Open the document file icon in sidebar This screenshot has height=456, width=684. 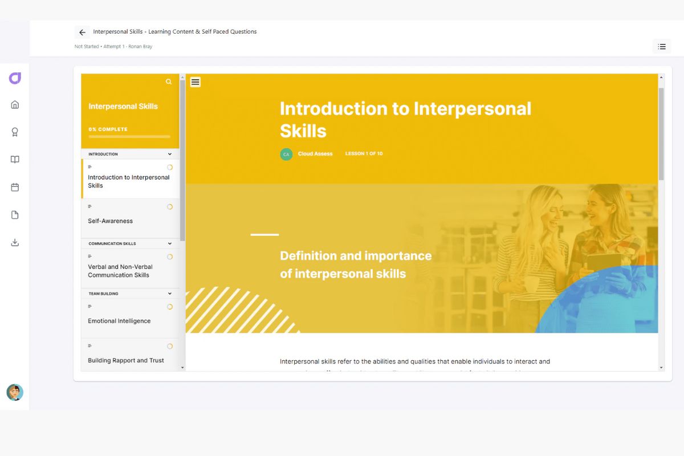15,215
